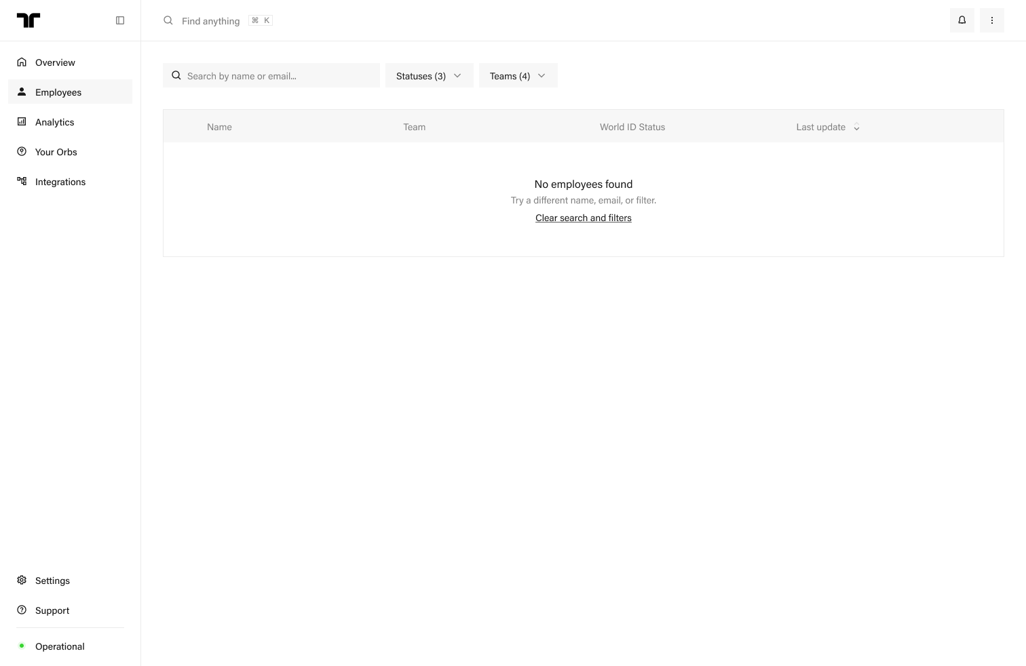Open Your Orbs section
1026x666 pixels.
tap(71, 151)
